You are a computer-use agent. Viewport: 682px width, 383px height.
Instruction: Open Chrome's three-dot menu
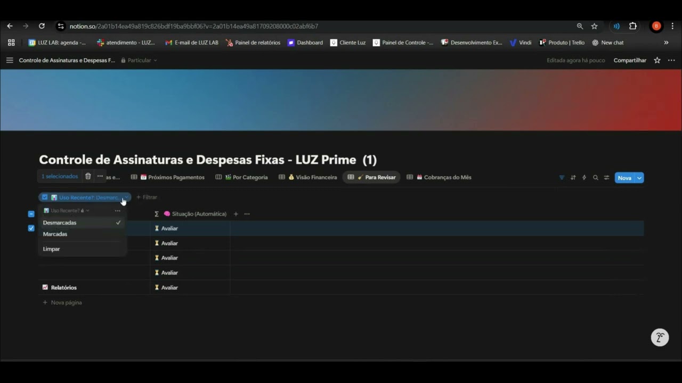pos(673,26)
